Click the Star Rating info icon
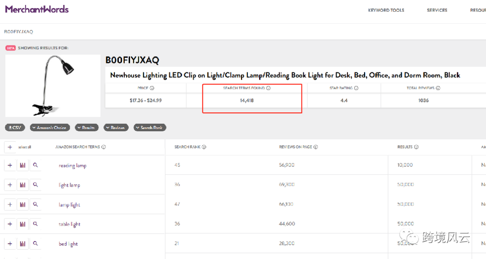Screen dimensions: 486x259 point(356,88)
